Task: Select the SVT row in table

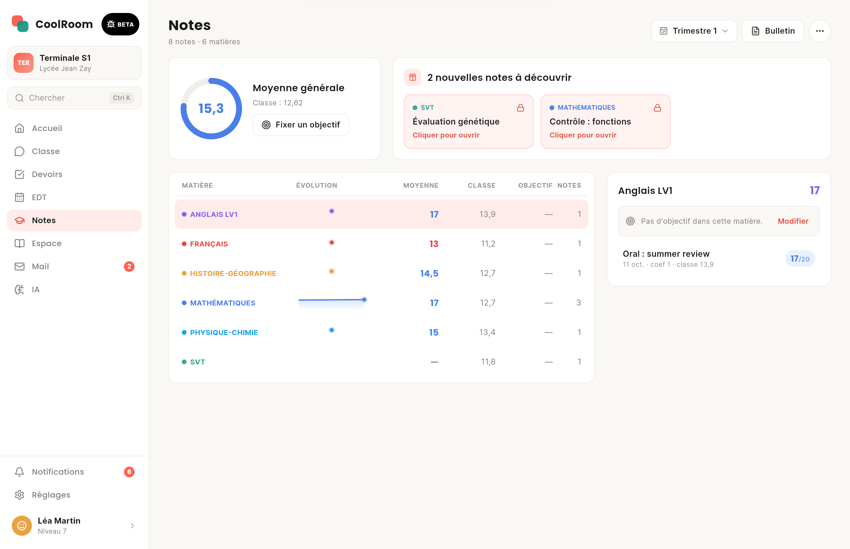Action: 381,362
